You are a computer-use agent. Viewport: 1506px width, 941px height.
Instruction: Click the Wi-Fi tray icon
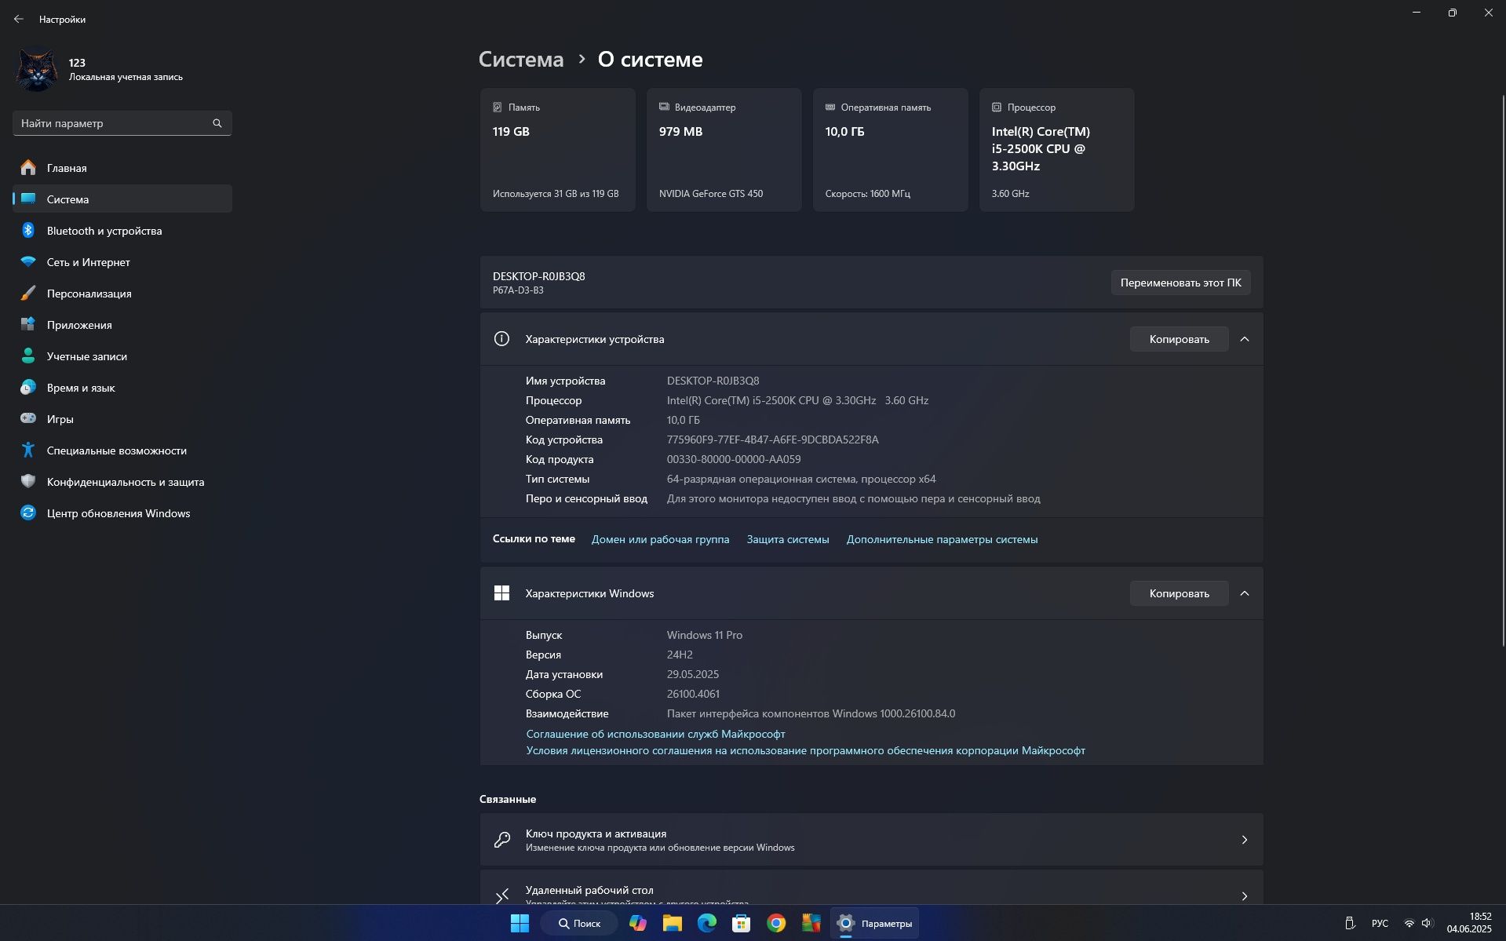(1409, 923)
